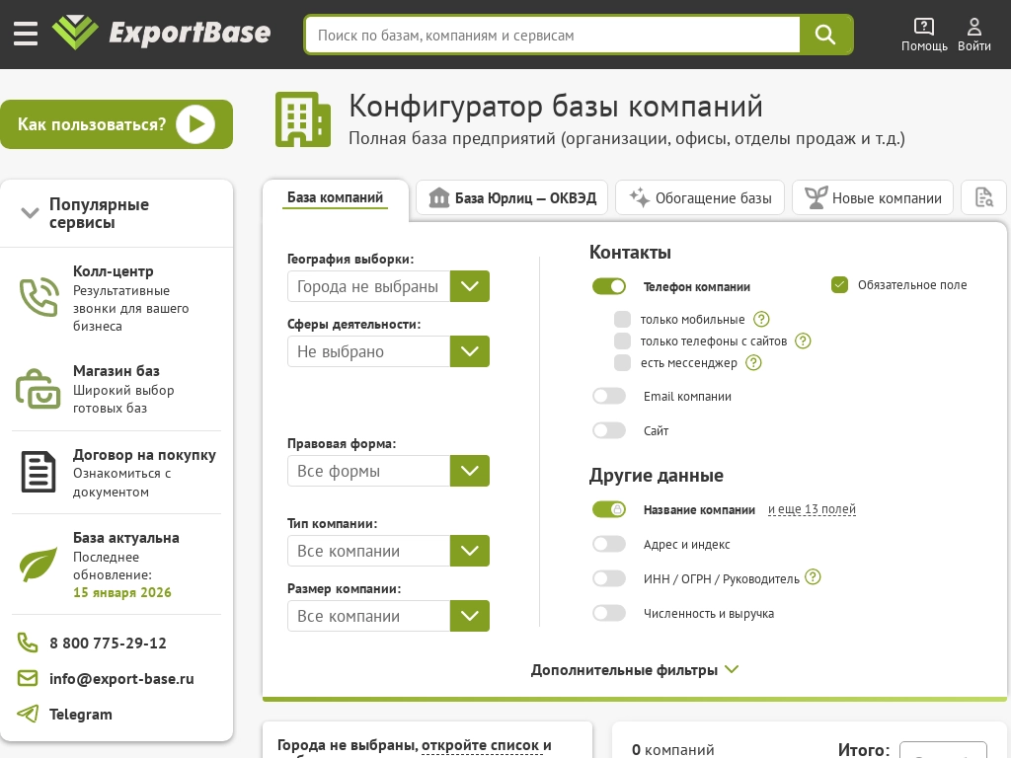Image resolution: width=1011 pixels, height=758 pixels.
Task: Disable Телефон компании toggle
Action: [608, 285]
